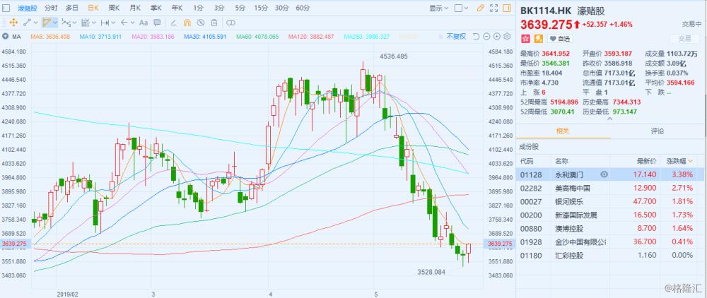
Task: Zoom in the chart with plus icon
Action: point(497,37)
